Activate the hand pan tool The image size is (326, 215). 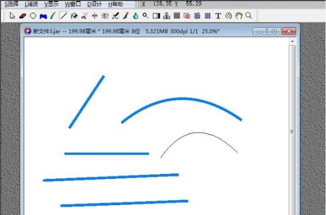[238, 16]
